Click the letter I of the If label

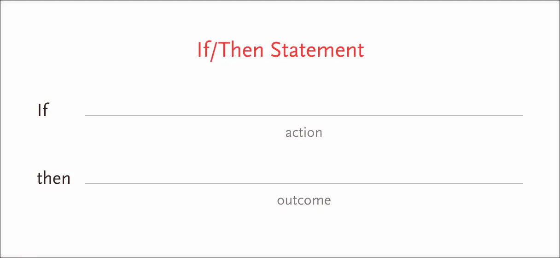pyautogui.click(x=40, y=111)
